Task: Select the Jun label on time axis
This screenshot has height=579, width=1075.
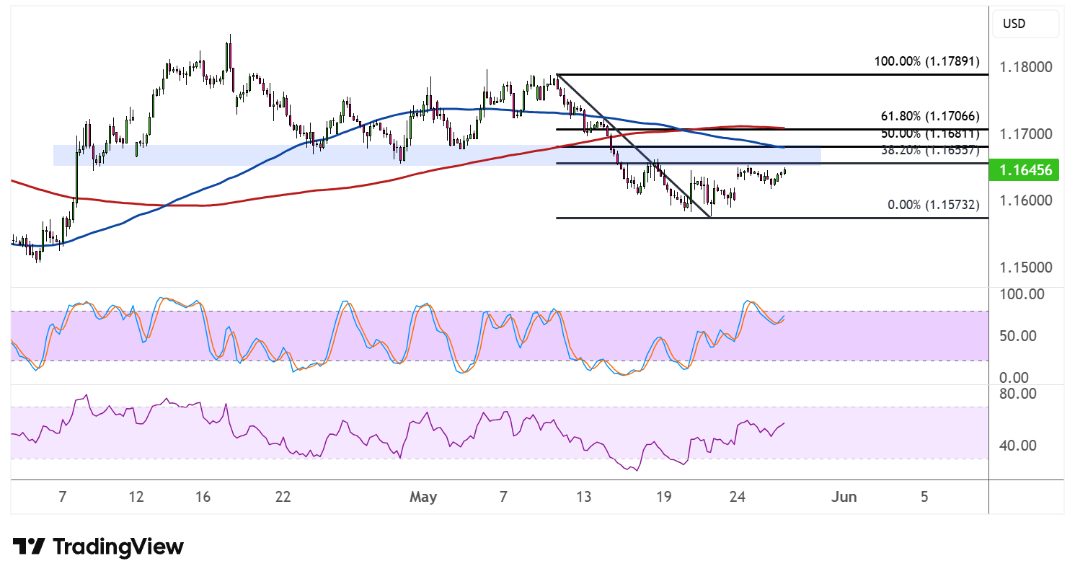Action: (843, 497)
